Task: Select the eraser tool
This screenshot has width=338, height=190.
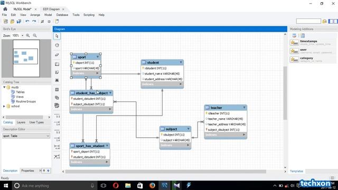Action: 57,55
